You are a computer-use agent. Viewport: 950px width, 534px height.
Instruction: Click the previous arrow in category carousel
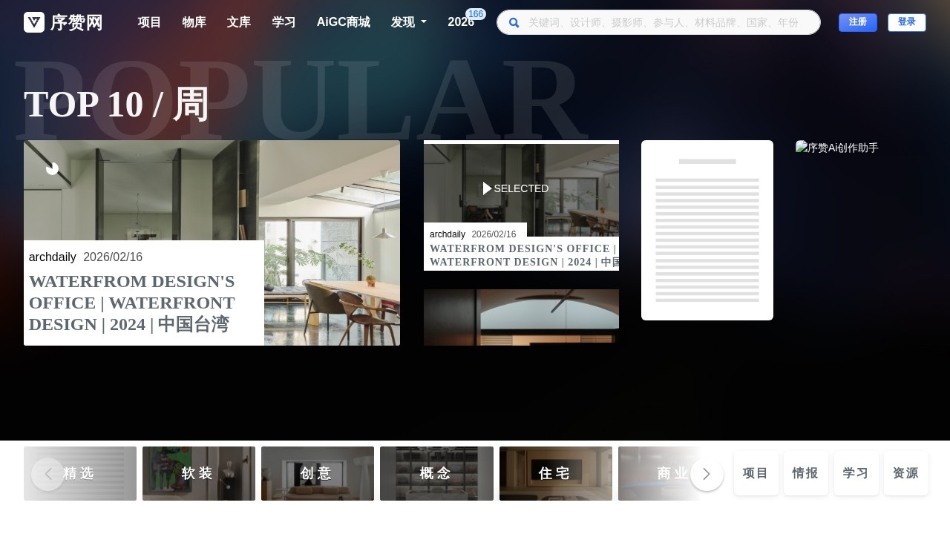click(47, 474)
